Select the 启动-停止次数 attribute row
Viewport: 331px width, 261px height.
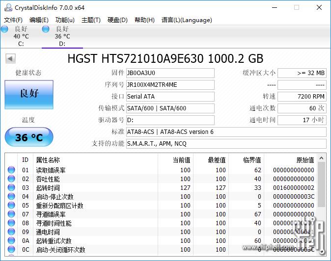pyautogui.click(x=161, y=197)
